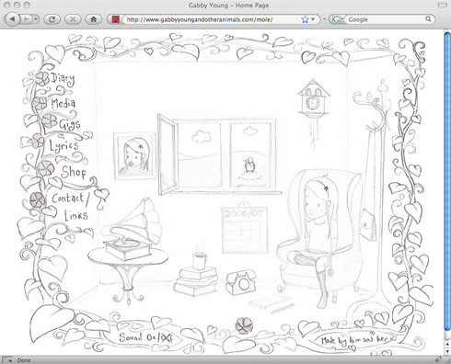The height and width of the screenshot is (364, 451).
Task: Open the back/forward history dropdown arrow
Action: pos(36,19)
